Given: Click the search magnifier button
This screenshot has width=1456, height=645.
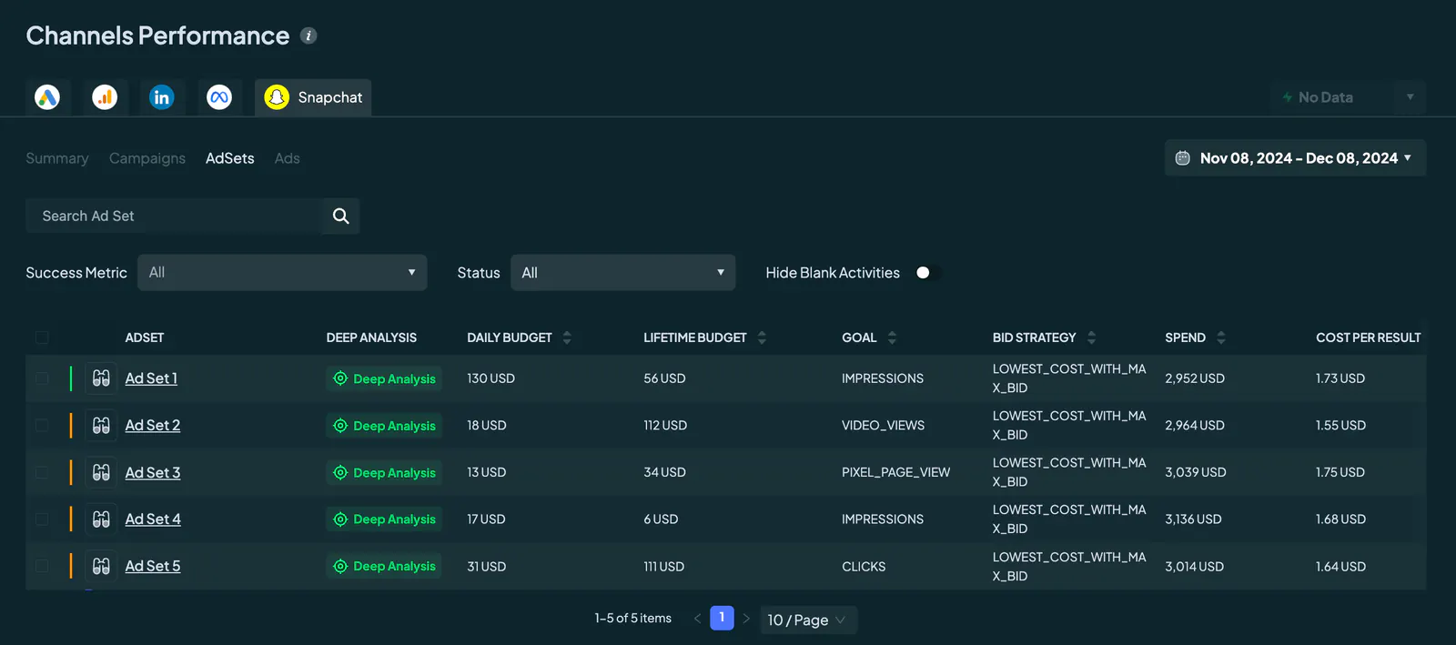Looking at the screenshot, I should tap(341, 217).
